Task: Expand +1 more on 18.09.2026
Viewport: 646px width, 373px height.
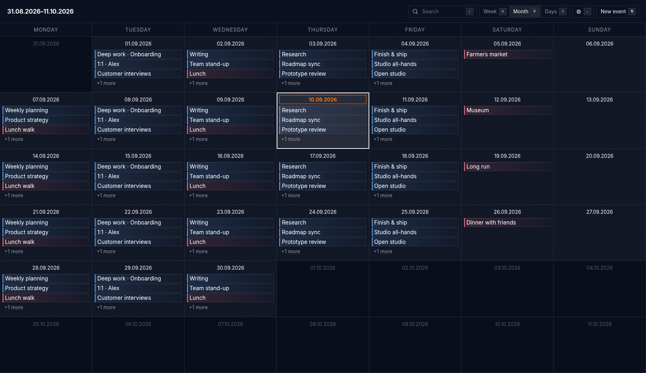Action: tap(383, 195)
